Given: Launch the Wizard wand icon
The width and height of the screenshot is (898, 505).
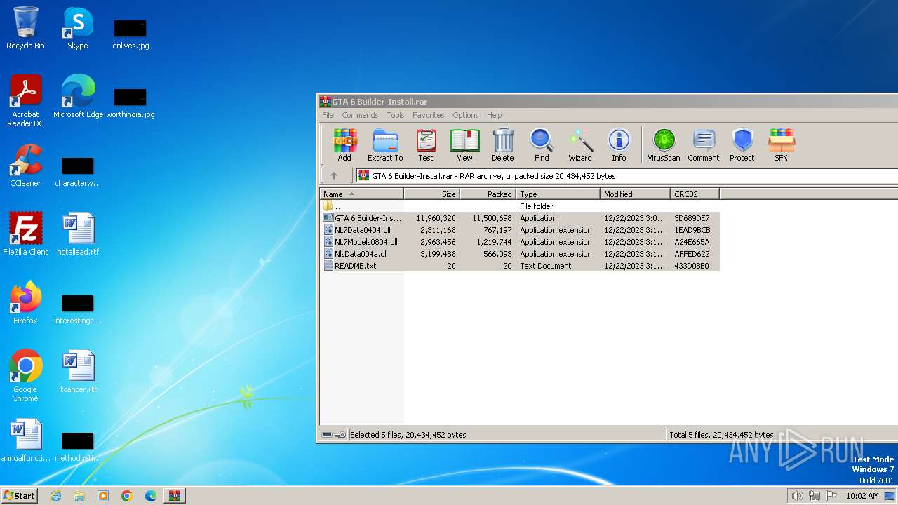Looking at the screenshot, I should pyautogui.click(x=580, y=145).
